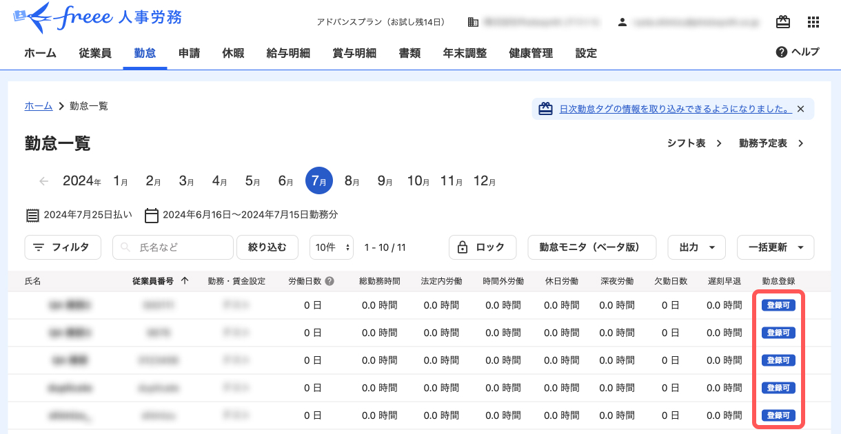Image resolution: width=841 pixels, height=434 pixels.
Task: Expand the 一括更新 dropdown
Action: [776, 247]
